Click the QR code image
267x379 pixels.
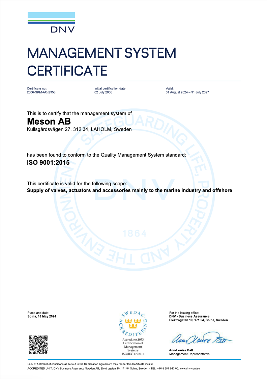(x=38, y=345)
